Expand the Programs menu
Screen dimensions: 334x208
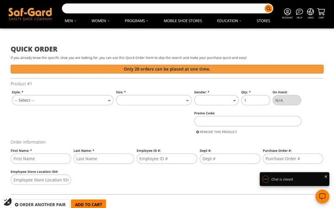pyautogui.click(x=136, y=21)
